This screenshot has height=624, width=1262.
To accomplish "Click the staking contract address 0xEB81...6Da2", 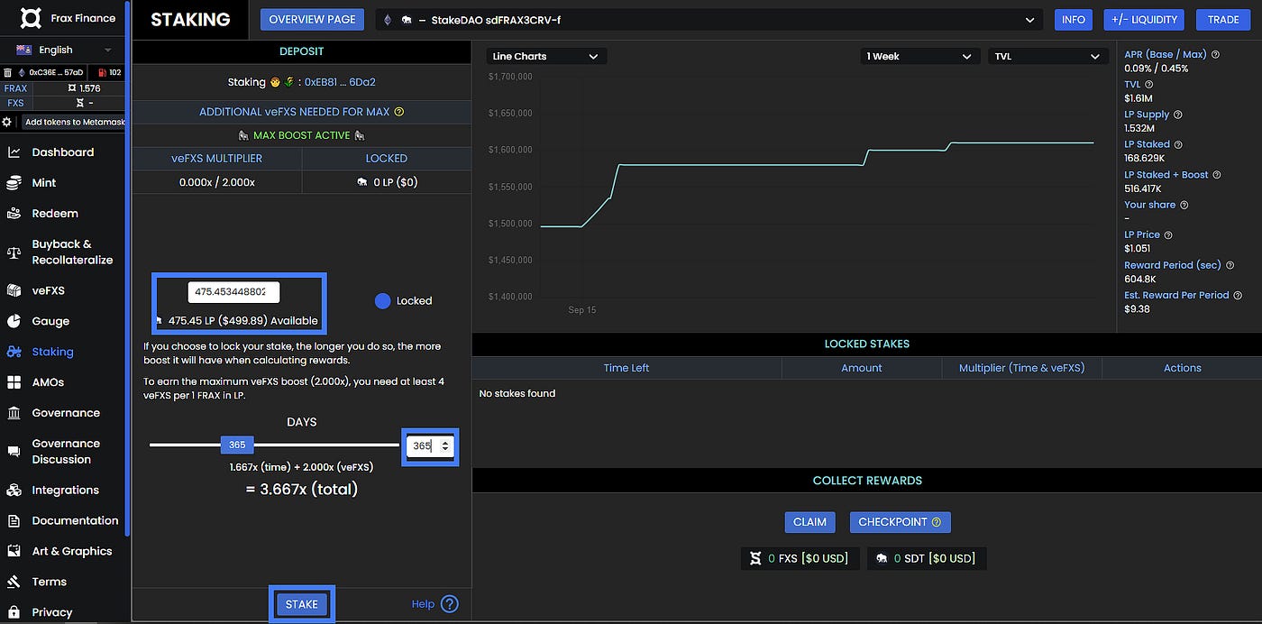I will point(340,82).
